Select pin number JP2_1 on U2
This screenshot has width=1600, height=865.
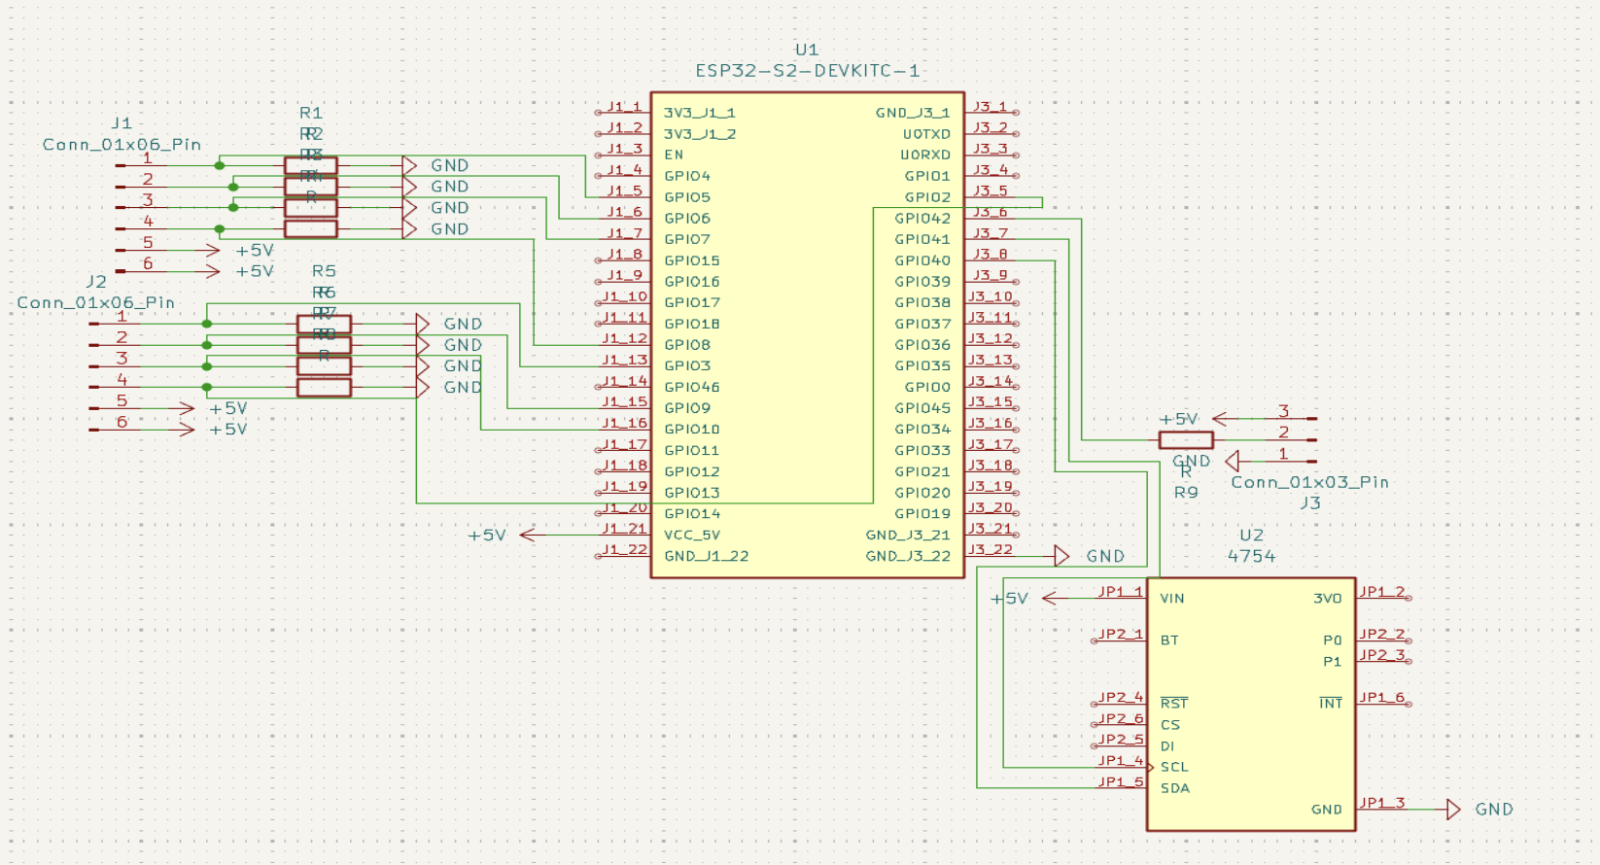click(x=1121, y=634)
